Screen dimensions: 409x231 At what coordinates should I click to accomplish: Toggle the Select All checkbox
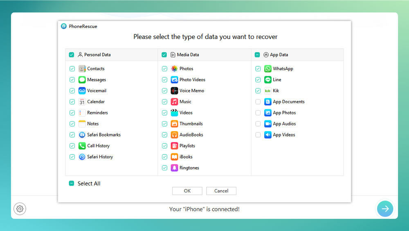point(72,183)
